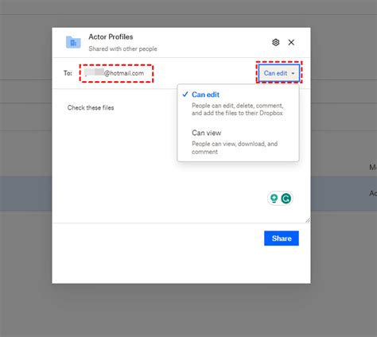This screenshot has width=377, height=337.
Task: Click the green lightbulb suggestion icon
Action: pos(274,198)
